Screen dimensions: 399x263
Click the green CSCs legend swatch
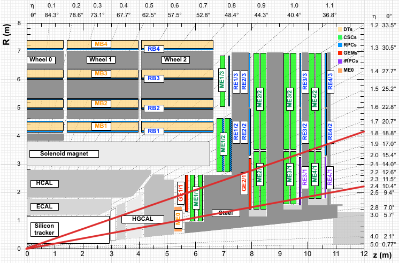tap(340, 37)
